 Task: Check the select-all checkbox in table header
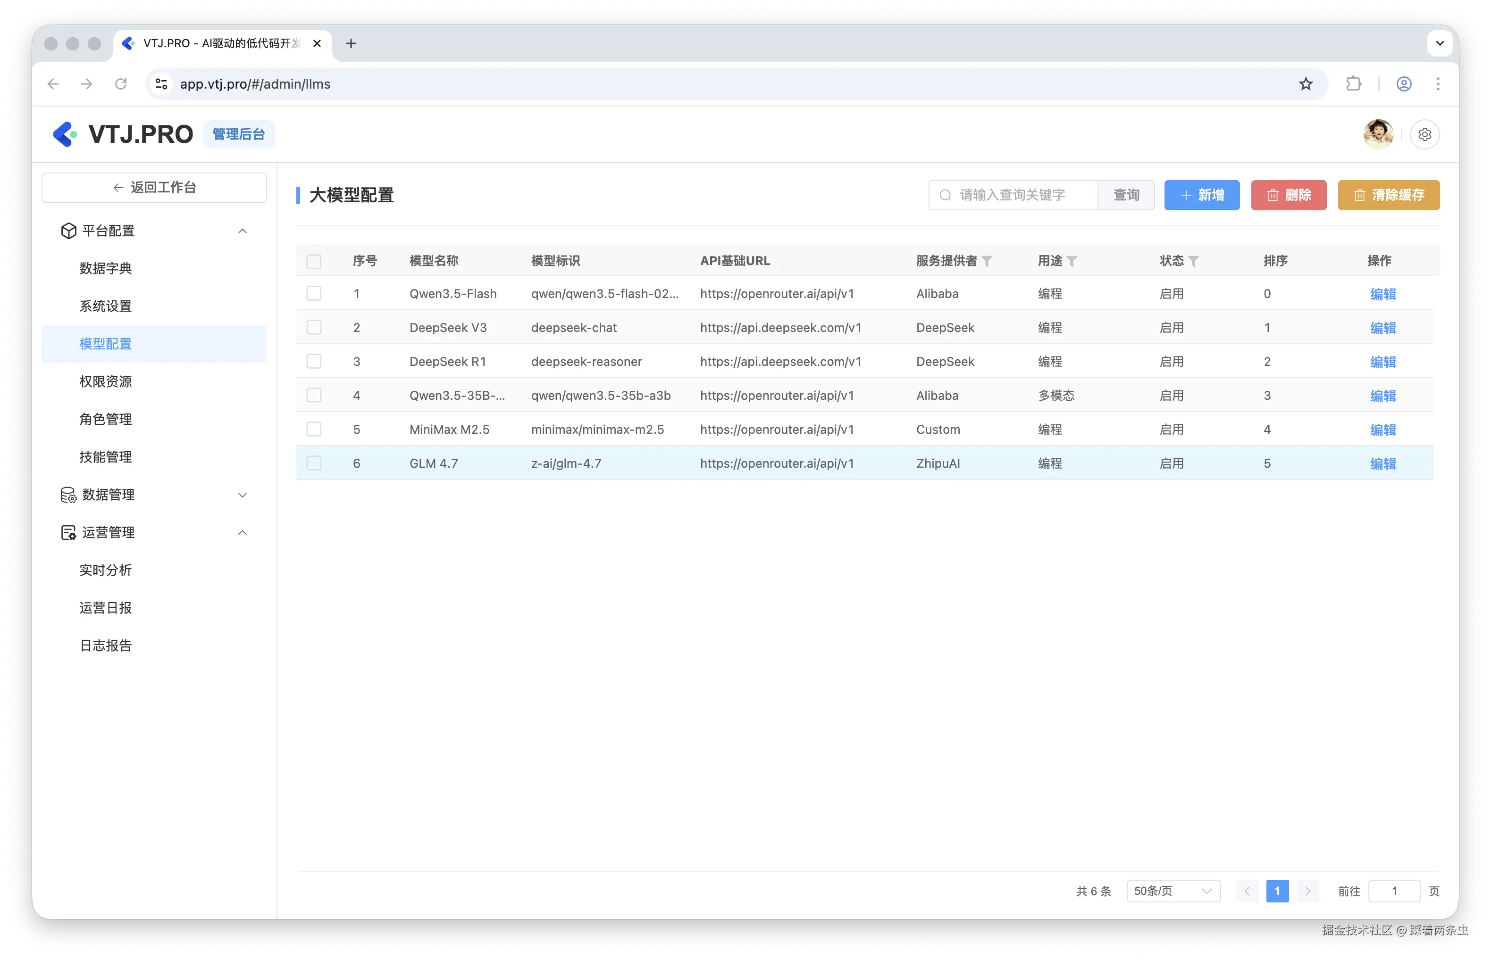click(x=314, y=262)
